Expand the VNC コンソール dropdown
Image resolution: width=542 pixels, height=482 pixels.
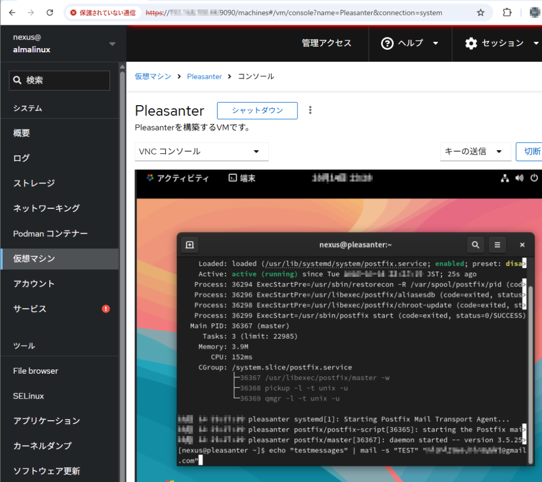(x=202, y=152)
